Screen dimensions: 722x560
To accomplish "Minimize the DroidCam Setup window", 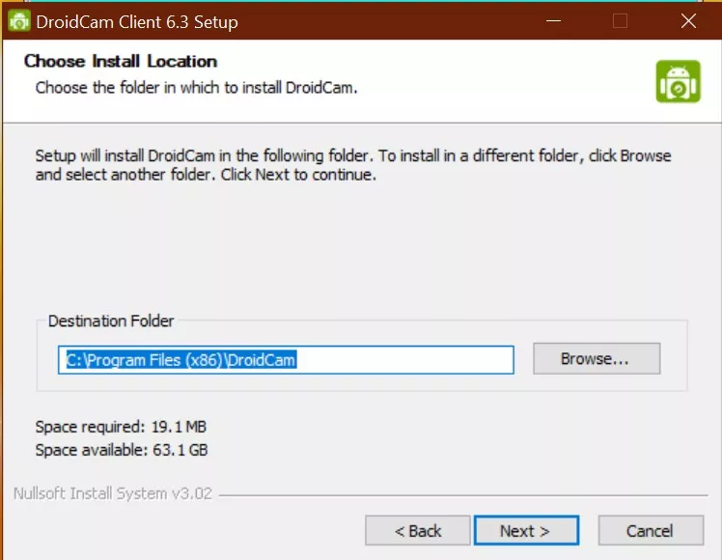I will pyautogui.click(x=553, y=20).
